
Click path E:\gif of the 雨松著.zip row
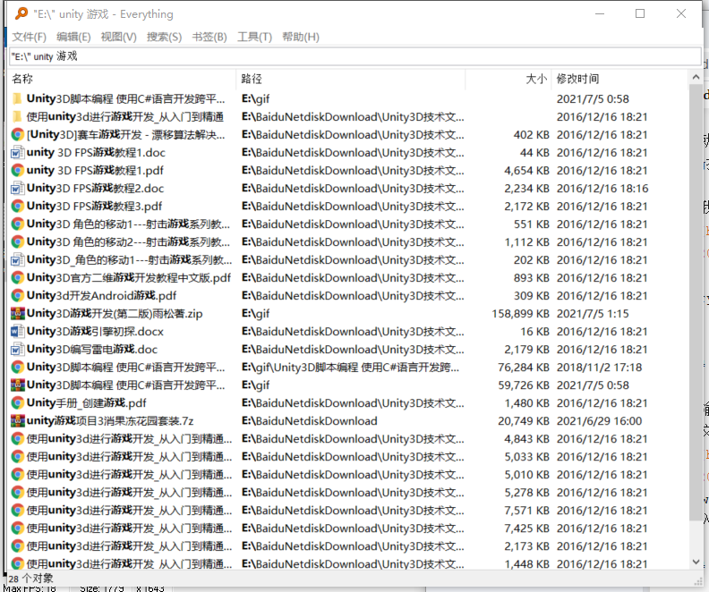pyautogui.click(x=255, y=313)
